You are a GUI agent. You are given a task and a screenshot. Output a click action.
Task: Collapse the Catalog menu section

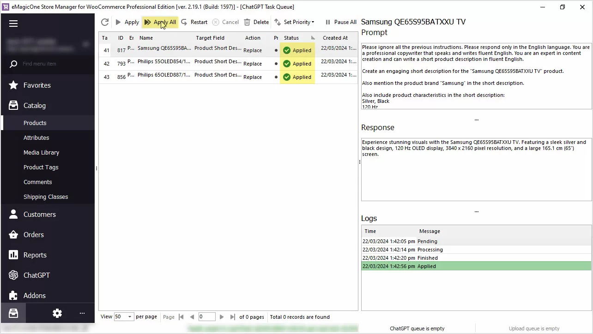(35, 106)
